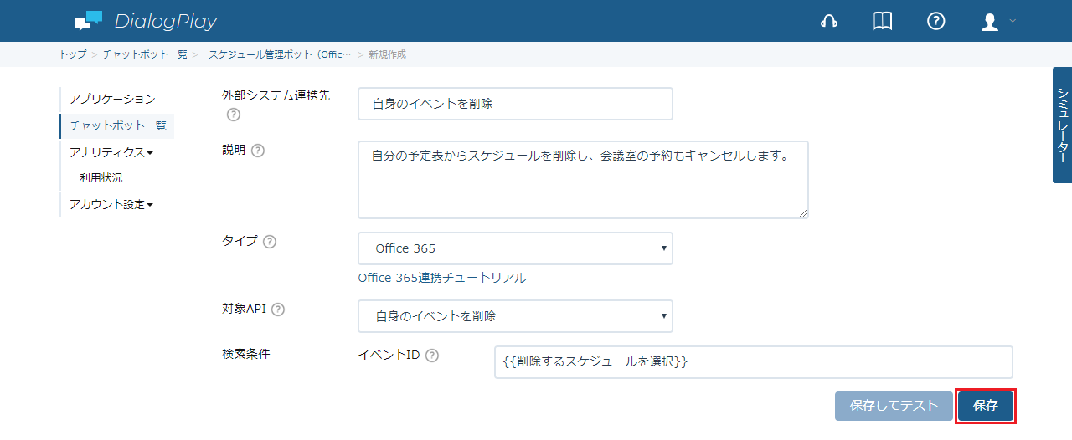Open 利用状況 in sidebar
Screen dimensions: 1072x440
[x=101, y=177]
